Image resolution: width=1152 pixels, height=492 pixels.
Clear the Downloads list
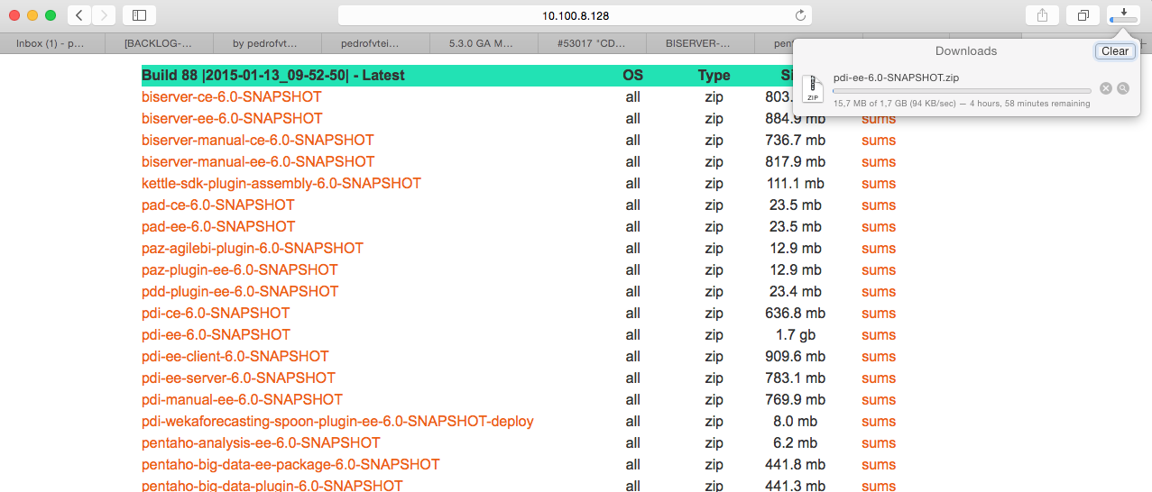point(1115,51)
